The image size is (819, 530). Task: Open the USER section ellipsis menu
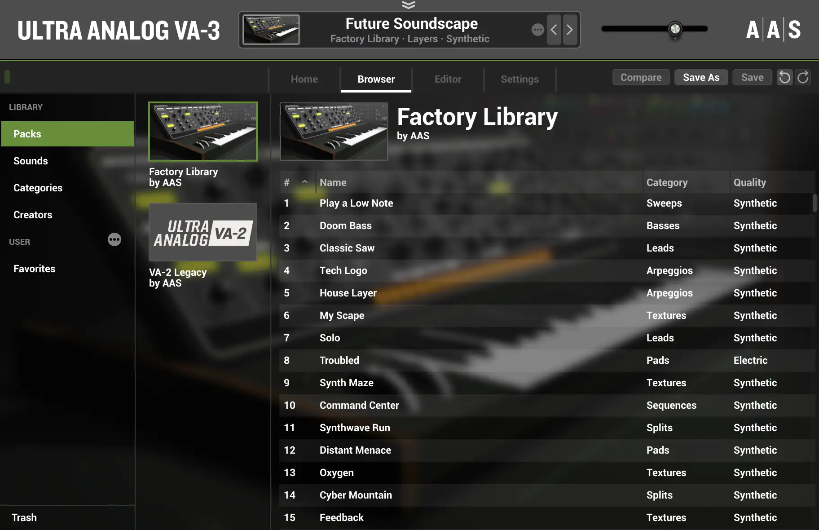point(114,239)
